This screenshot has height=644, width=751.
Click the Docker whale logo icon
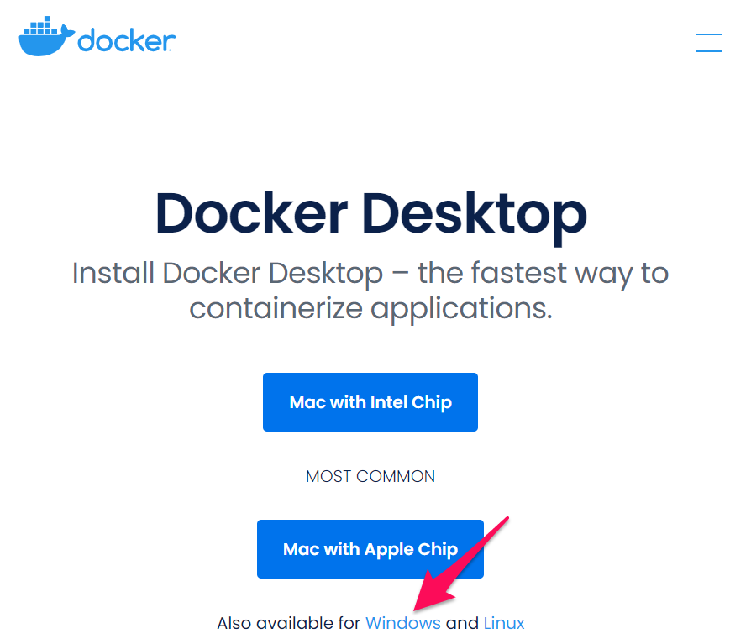pyautogui.click(x=46, y=36)
